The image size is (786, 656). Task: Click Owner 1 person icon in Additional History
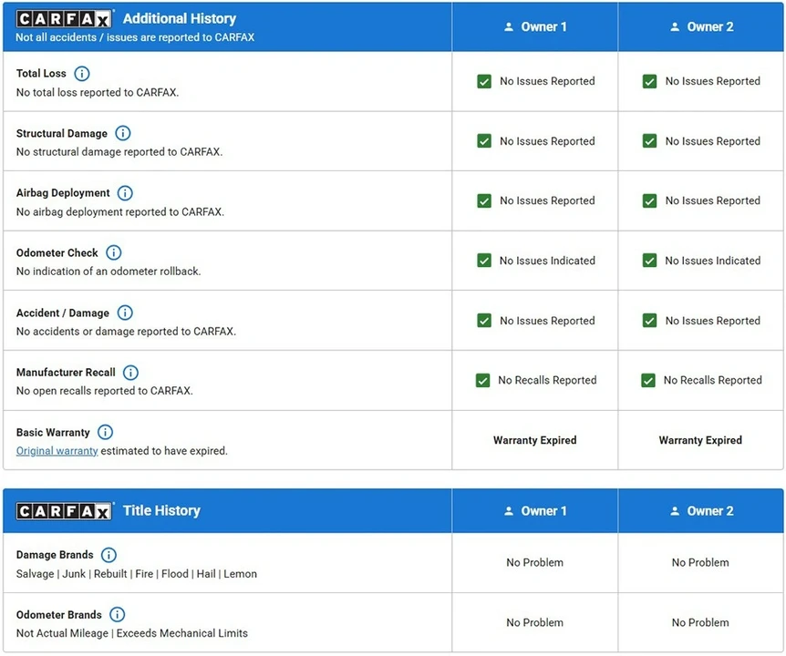[509, 26]
